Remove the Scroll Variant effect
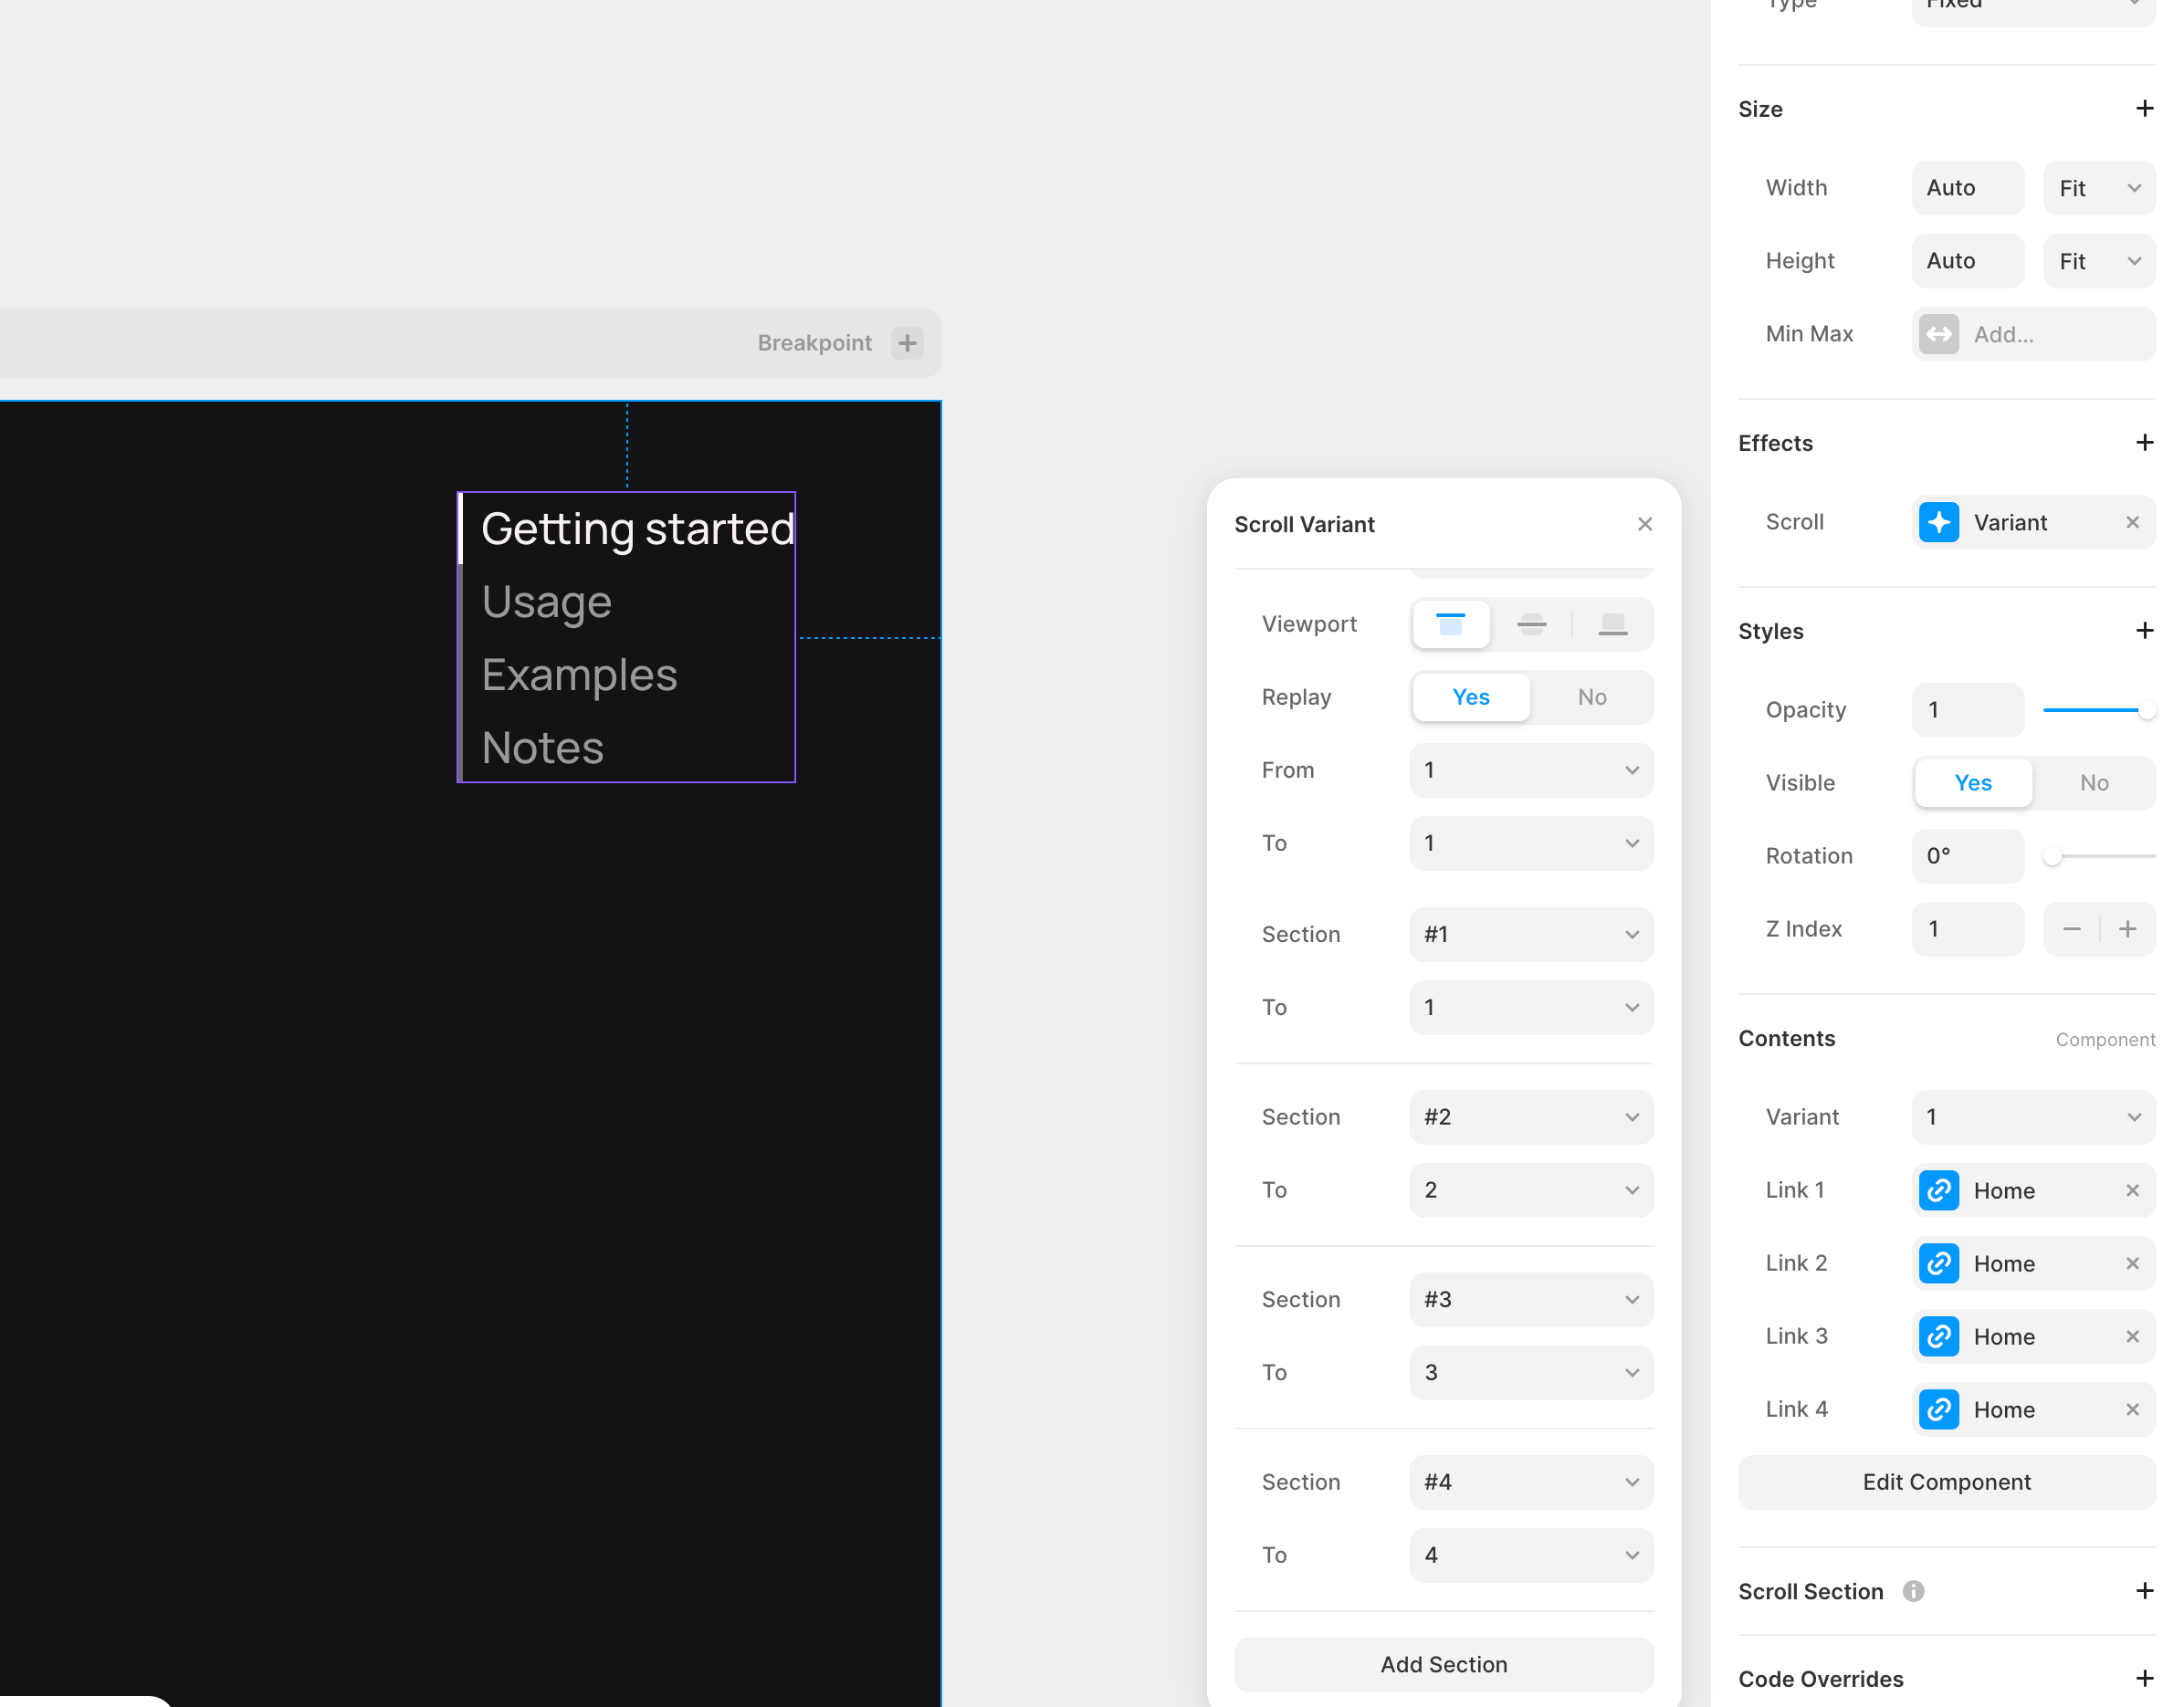This screenshot has width=2184, height=1707. tap(2132, 522)
